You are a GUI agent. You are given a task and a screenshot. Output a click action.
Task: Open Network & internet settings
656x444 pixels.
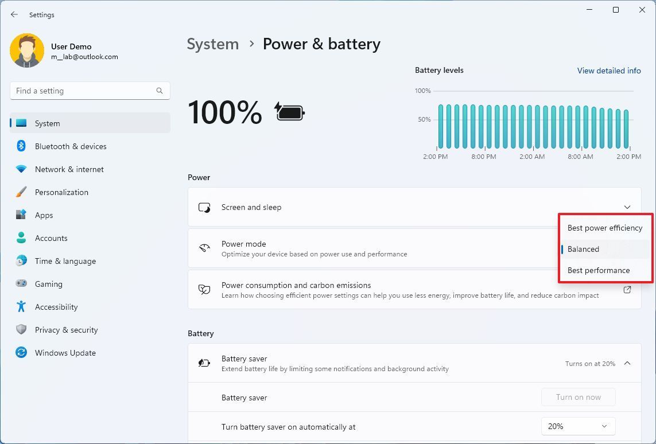(69, 169)
